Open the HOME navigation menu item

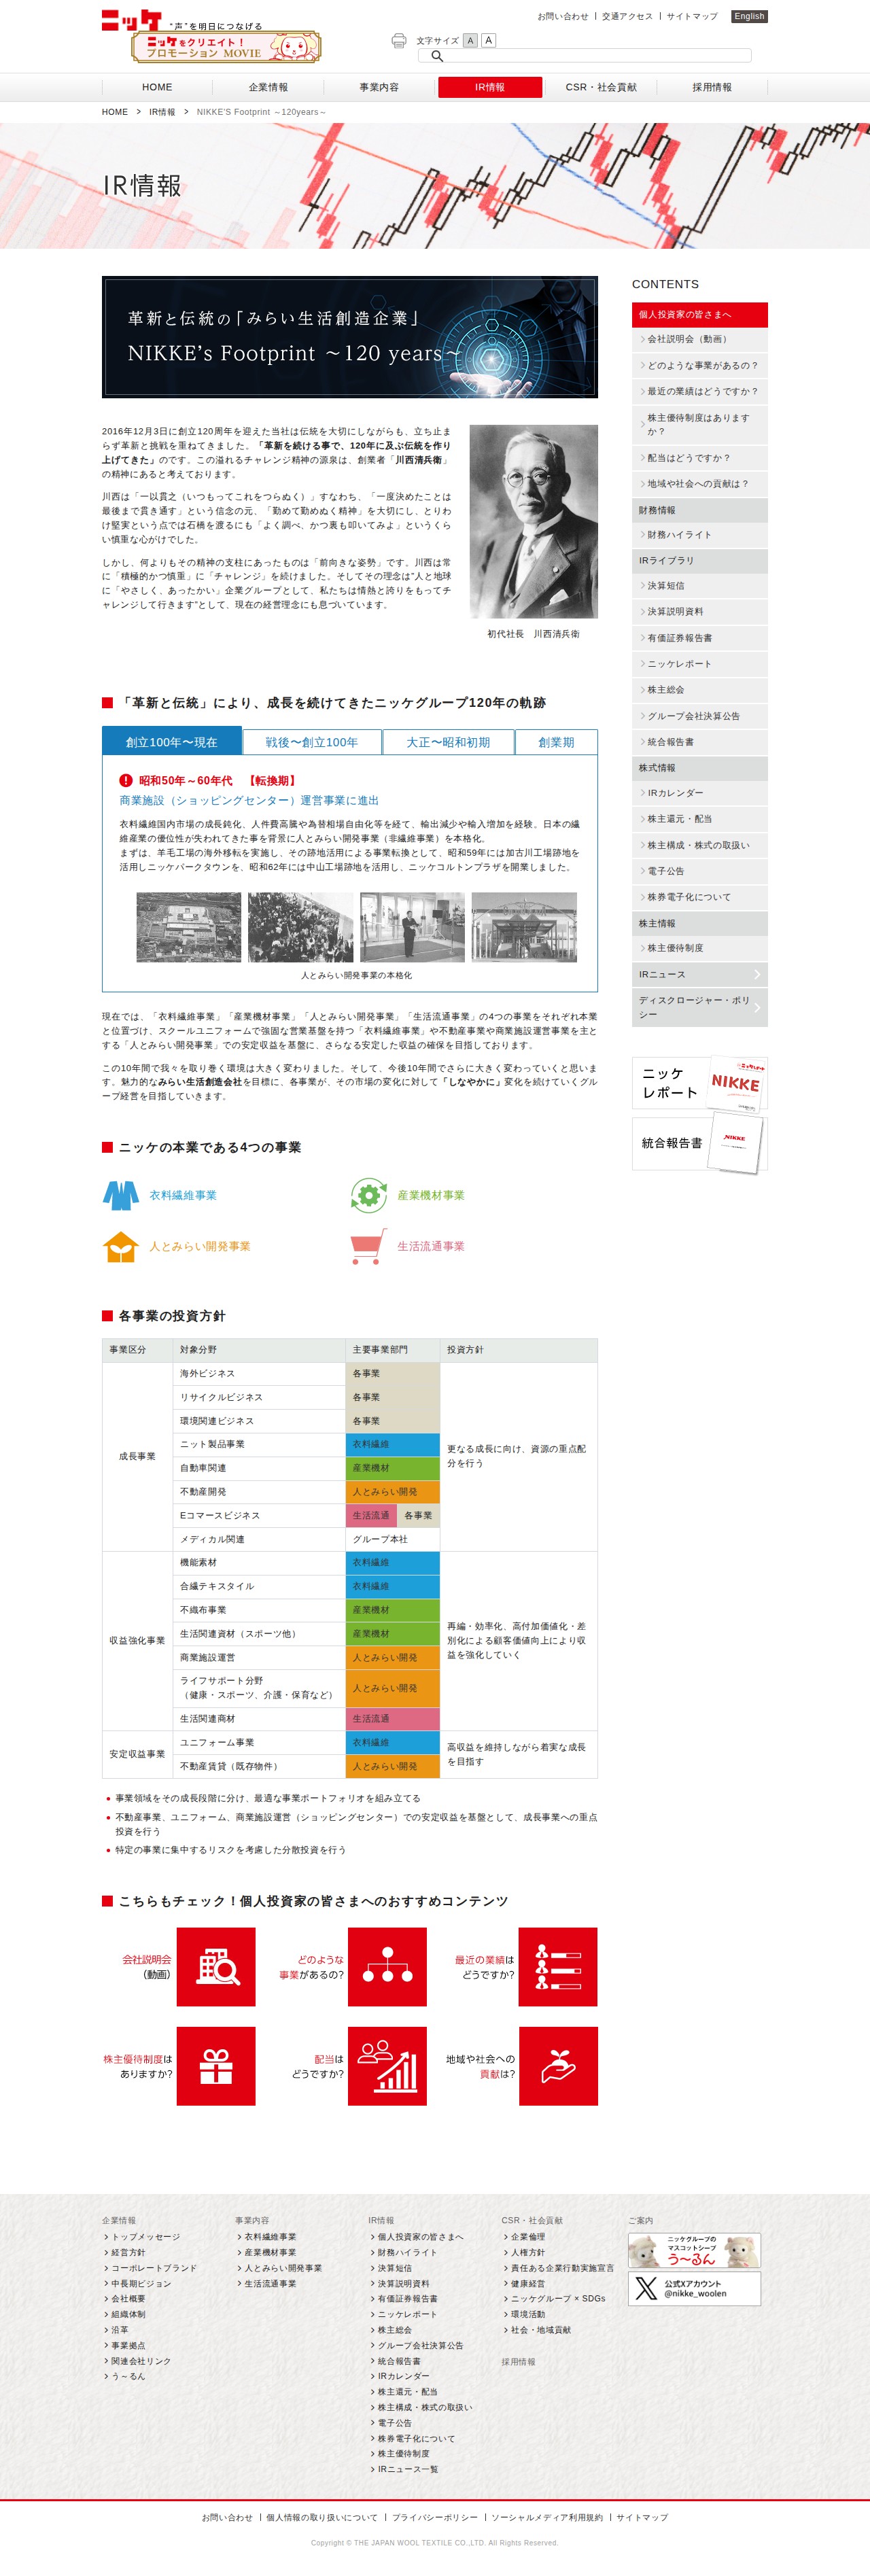click(x=157, y=87)
